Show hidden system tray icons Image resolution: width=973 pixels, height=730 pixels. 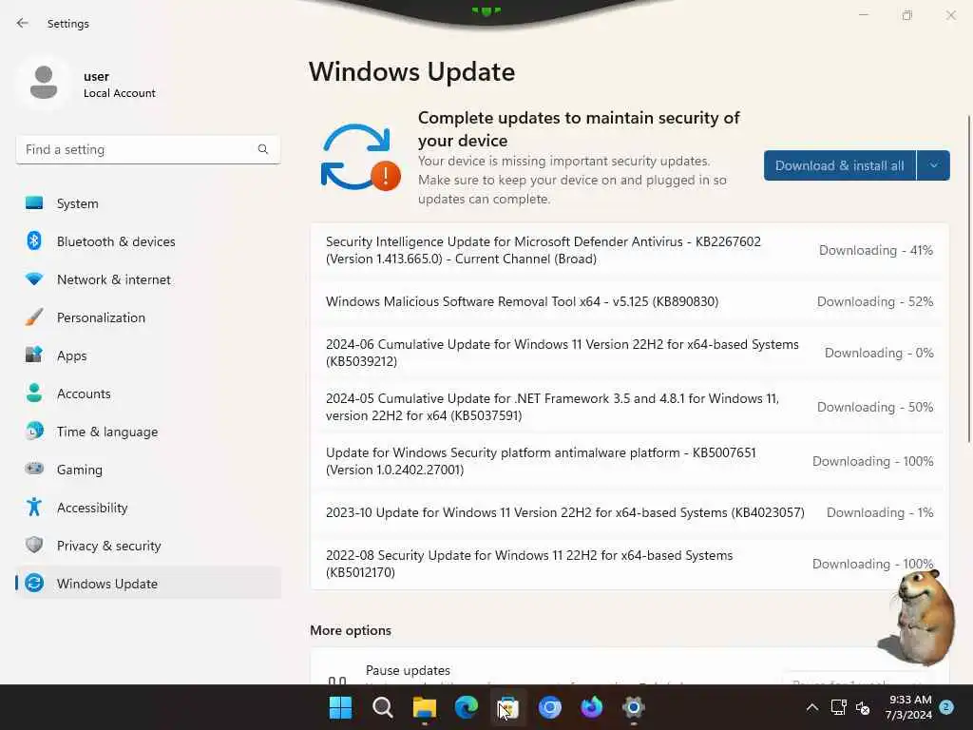click(x=811, y=707)
